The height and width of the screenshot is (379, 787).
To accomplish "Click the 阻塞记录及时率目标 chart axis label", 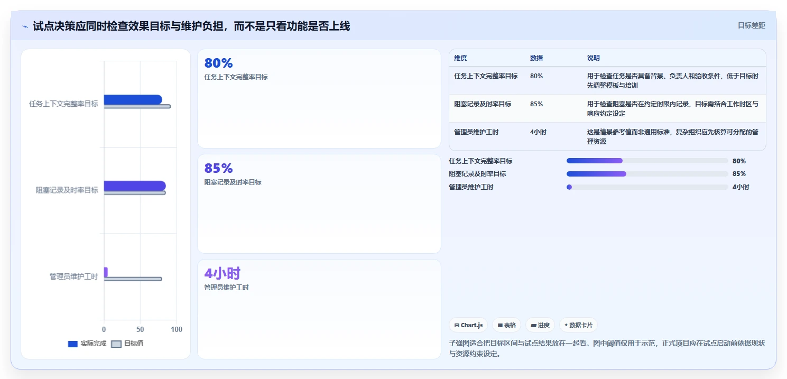I will (x=67, y=190).
